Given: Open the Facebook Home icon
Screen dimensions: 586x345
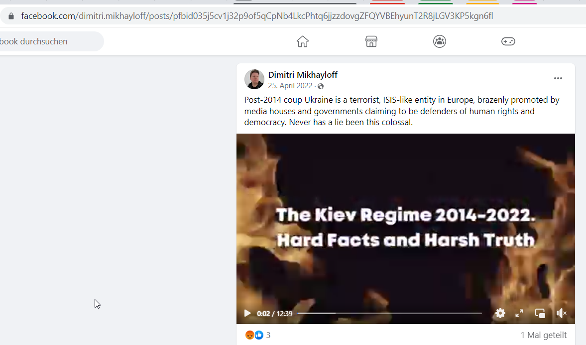Looking at the screenshot, I should [303, 41].
